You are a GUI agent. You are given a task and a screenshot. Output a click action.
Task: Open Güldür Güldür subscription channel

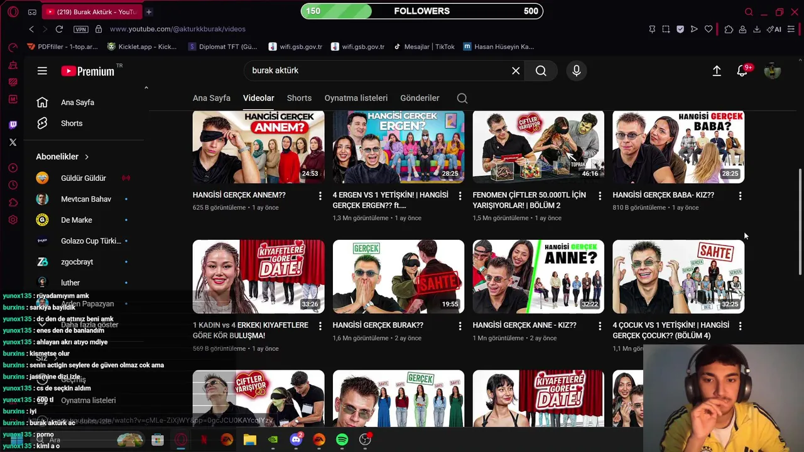84,178
